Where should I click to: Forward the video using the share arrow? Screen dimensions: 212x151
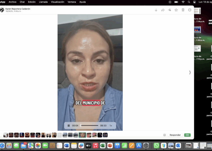click(x=163, y=10)
